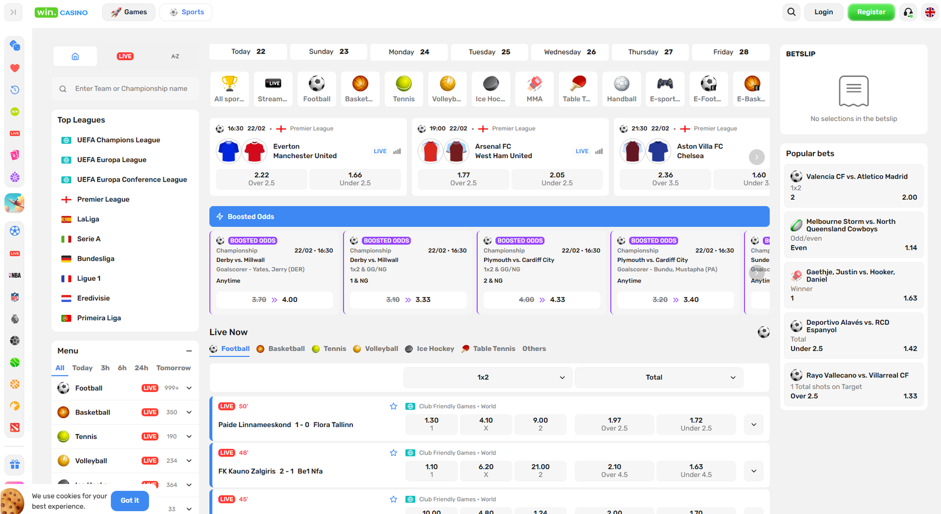Toggle the LIVE filter in sidebar
The image size is (941, 514).
coord(125,56)
